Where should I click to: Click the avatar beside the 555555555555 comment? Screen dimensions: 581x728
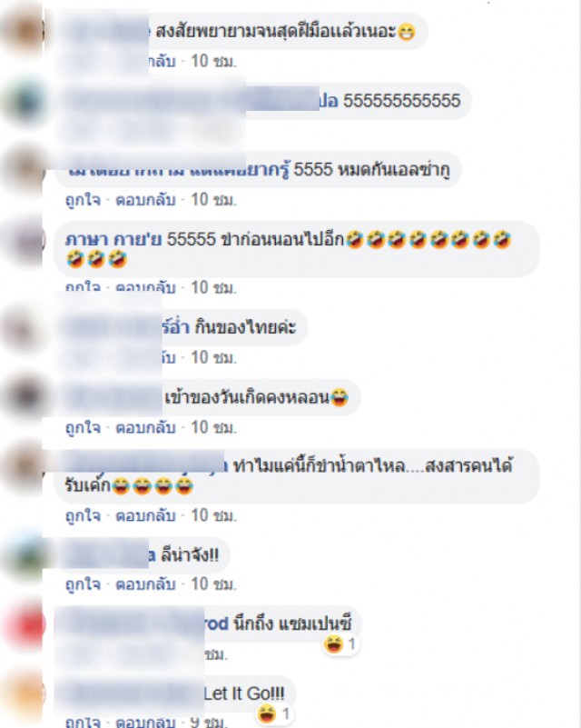pyautogui.click(x=26, y=102)
